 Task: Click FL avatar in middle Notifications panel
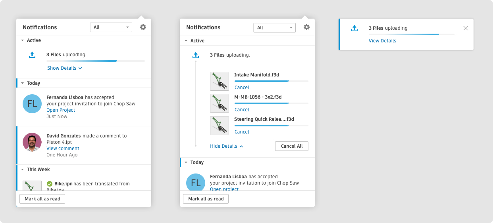pos(196,183)
